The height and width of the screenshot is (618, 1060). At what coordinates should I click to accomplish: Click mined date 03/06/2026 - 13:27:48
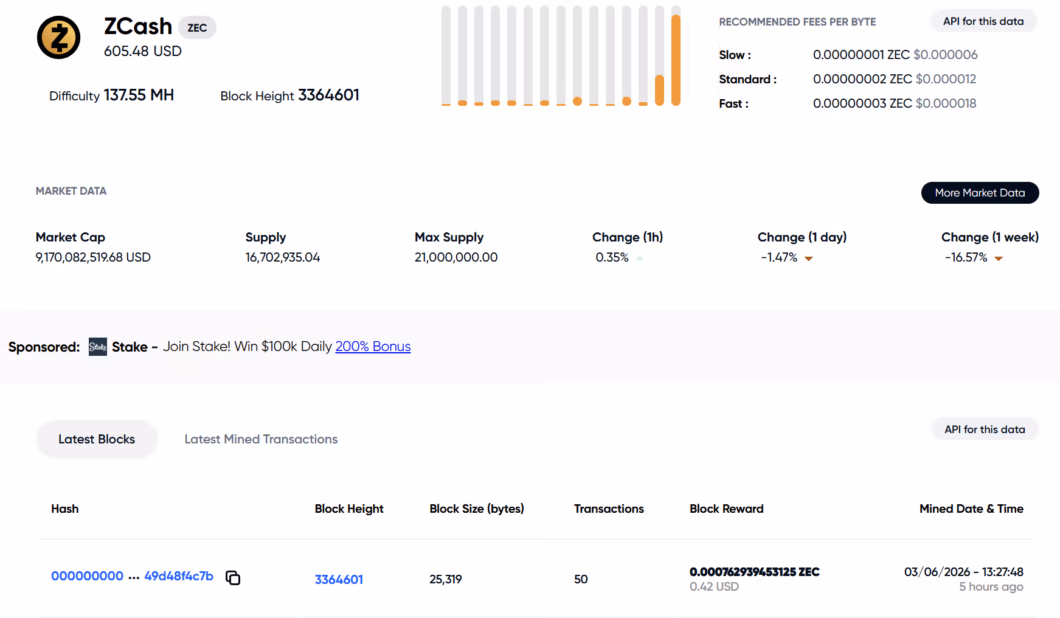(x=964, y=572)
